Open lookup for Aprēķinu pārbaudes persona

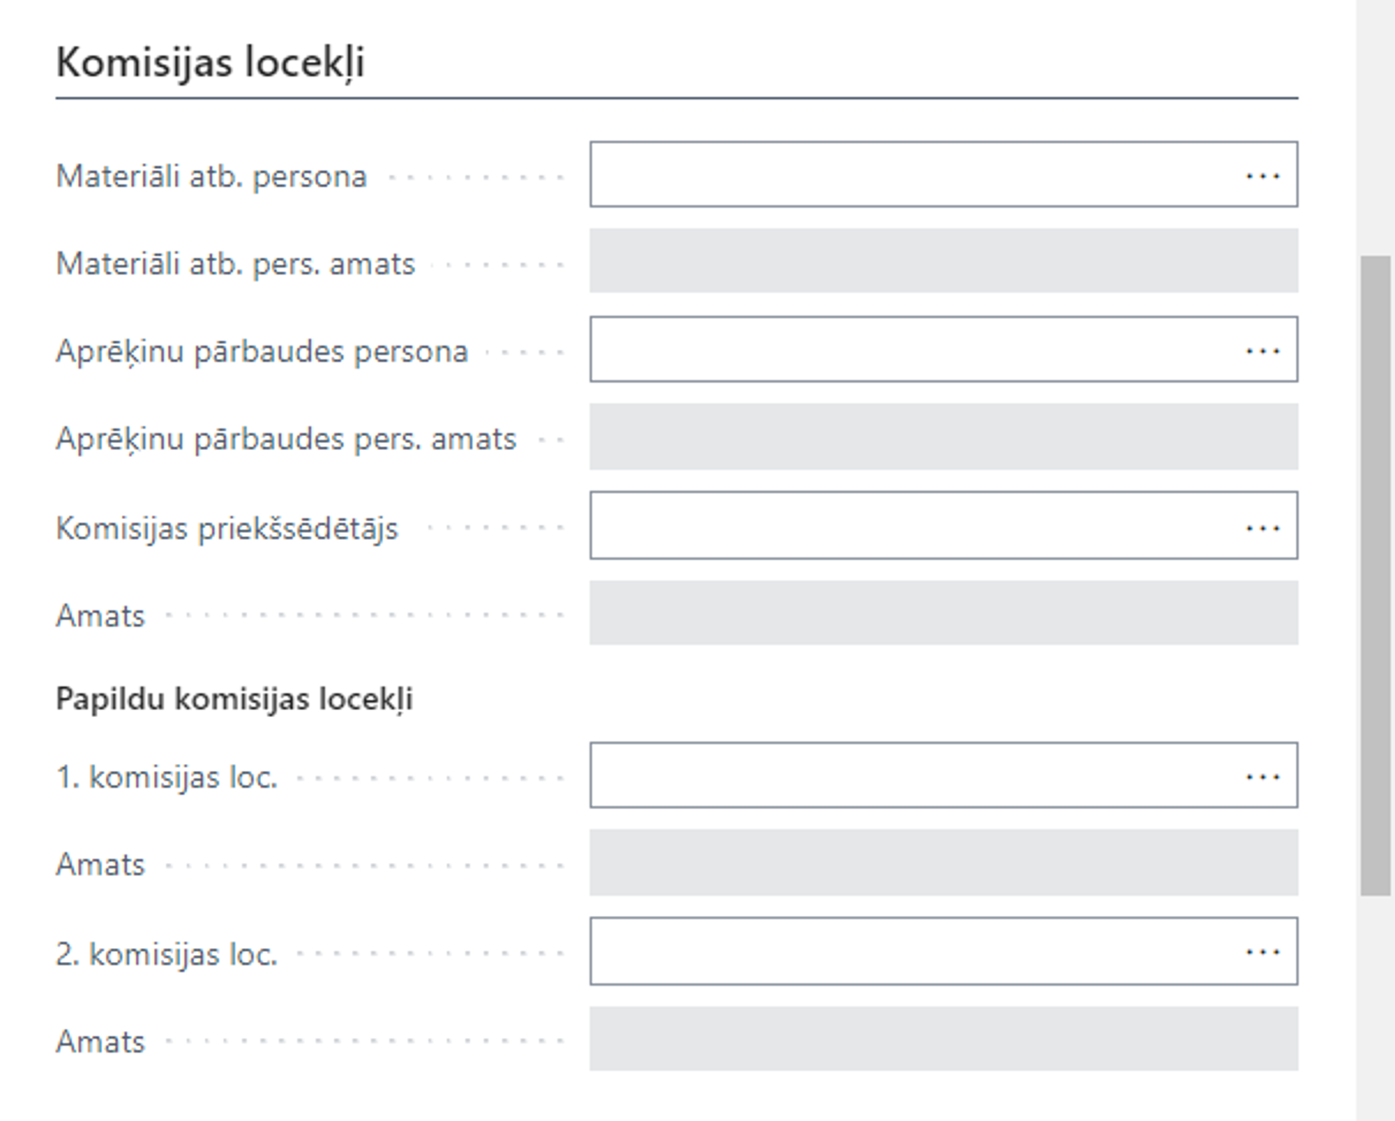click(x=1262, y=350)
